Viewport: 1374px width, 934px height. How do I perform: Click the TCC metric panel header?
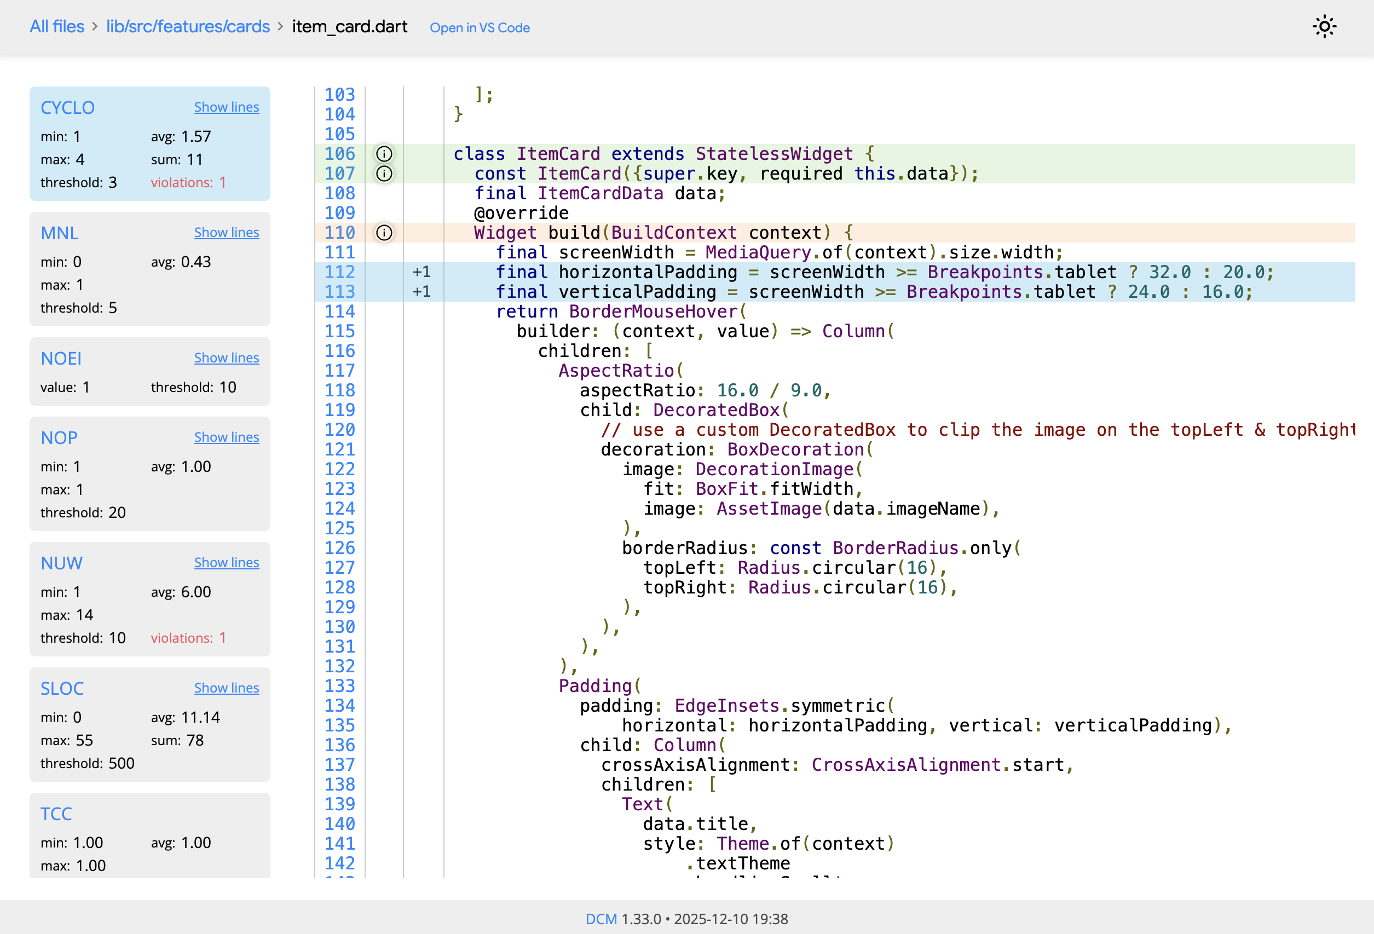pos(56,814)
